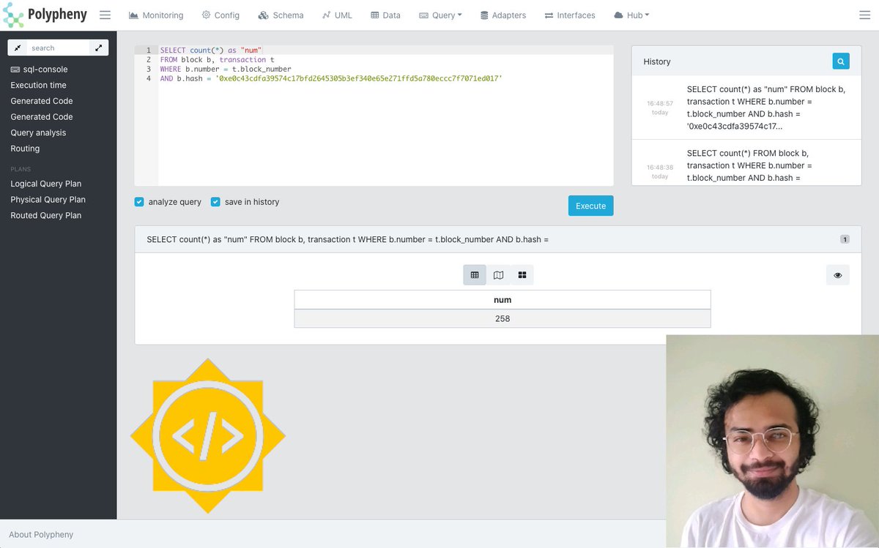Image resolution: width=879 pixels, height=548 pixels.
Task: Open Routing in sidebar
Action: pyautogui.click(x=25, y=149)
